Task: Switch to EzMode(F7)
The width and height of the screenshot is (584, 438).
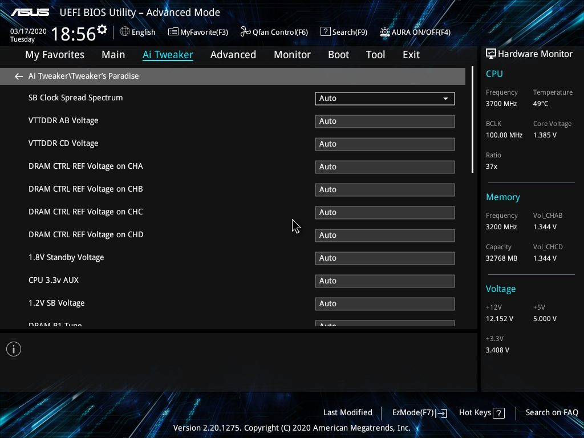Action: tap(420, 413)
